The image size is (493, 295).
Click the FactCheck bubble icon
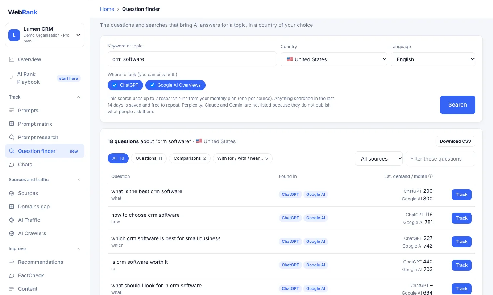(x=12, y=275)
